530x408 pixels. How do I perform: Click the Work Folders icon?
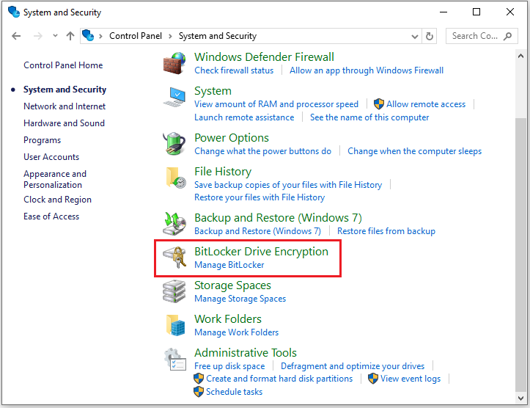[176, 325]
